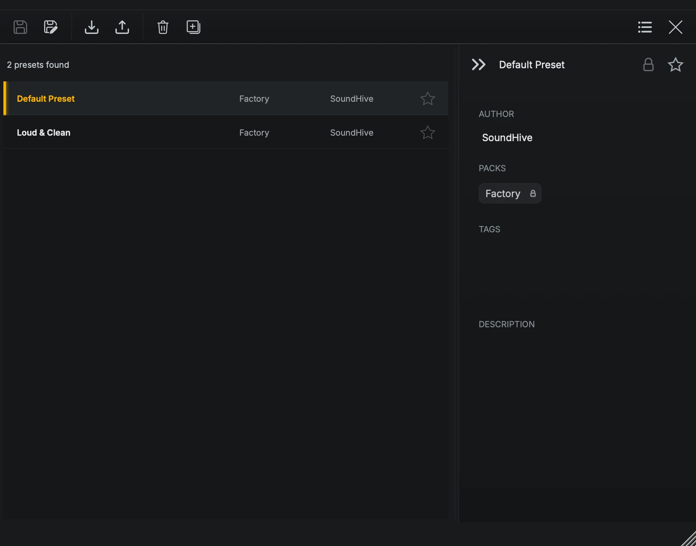Screen dimensions: 696x546
Task: Toggle favorite star on Loud & Clean row
Action: click(x=428, y=132)
